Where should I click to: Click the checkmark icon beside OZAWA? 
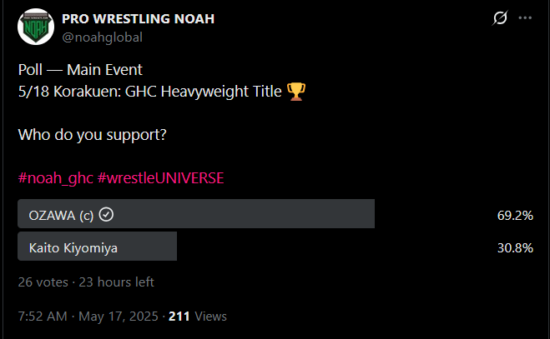(x=106, y=215)
